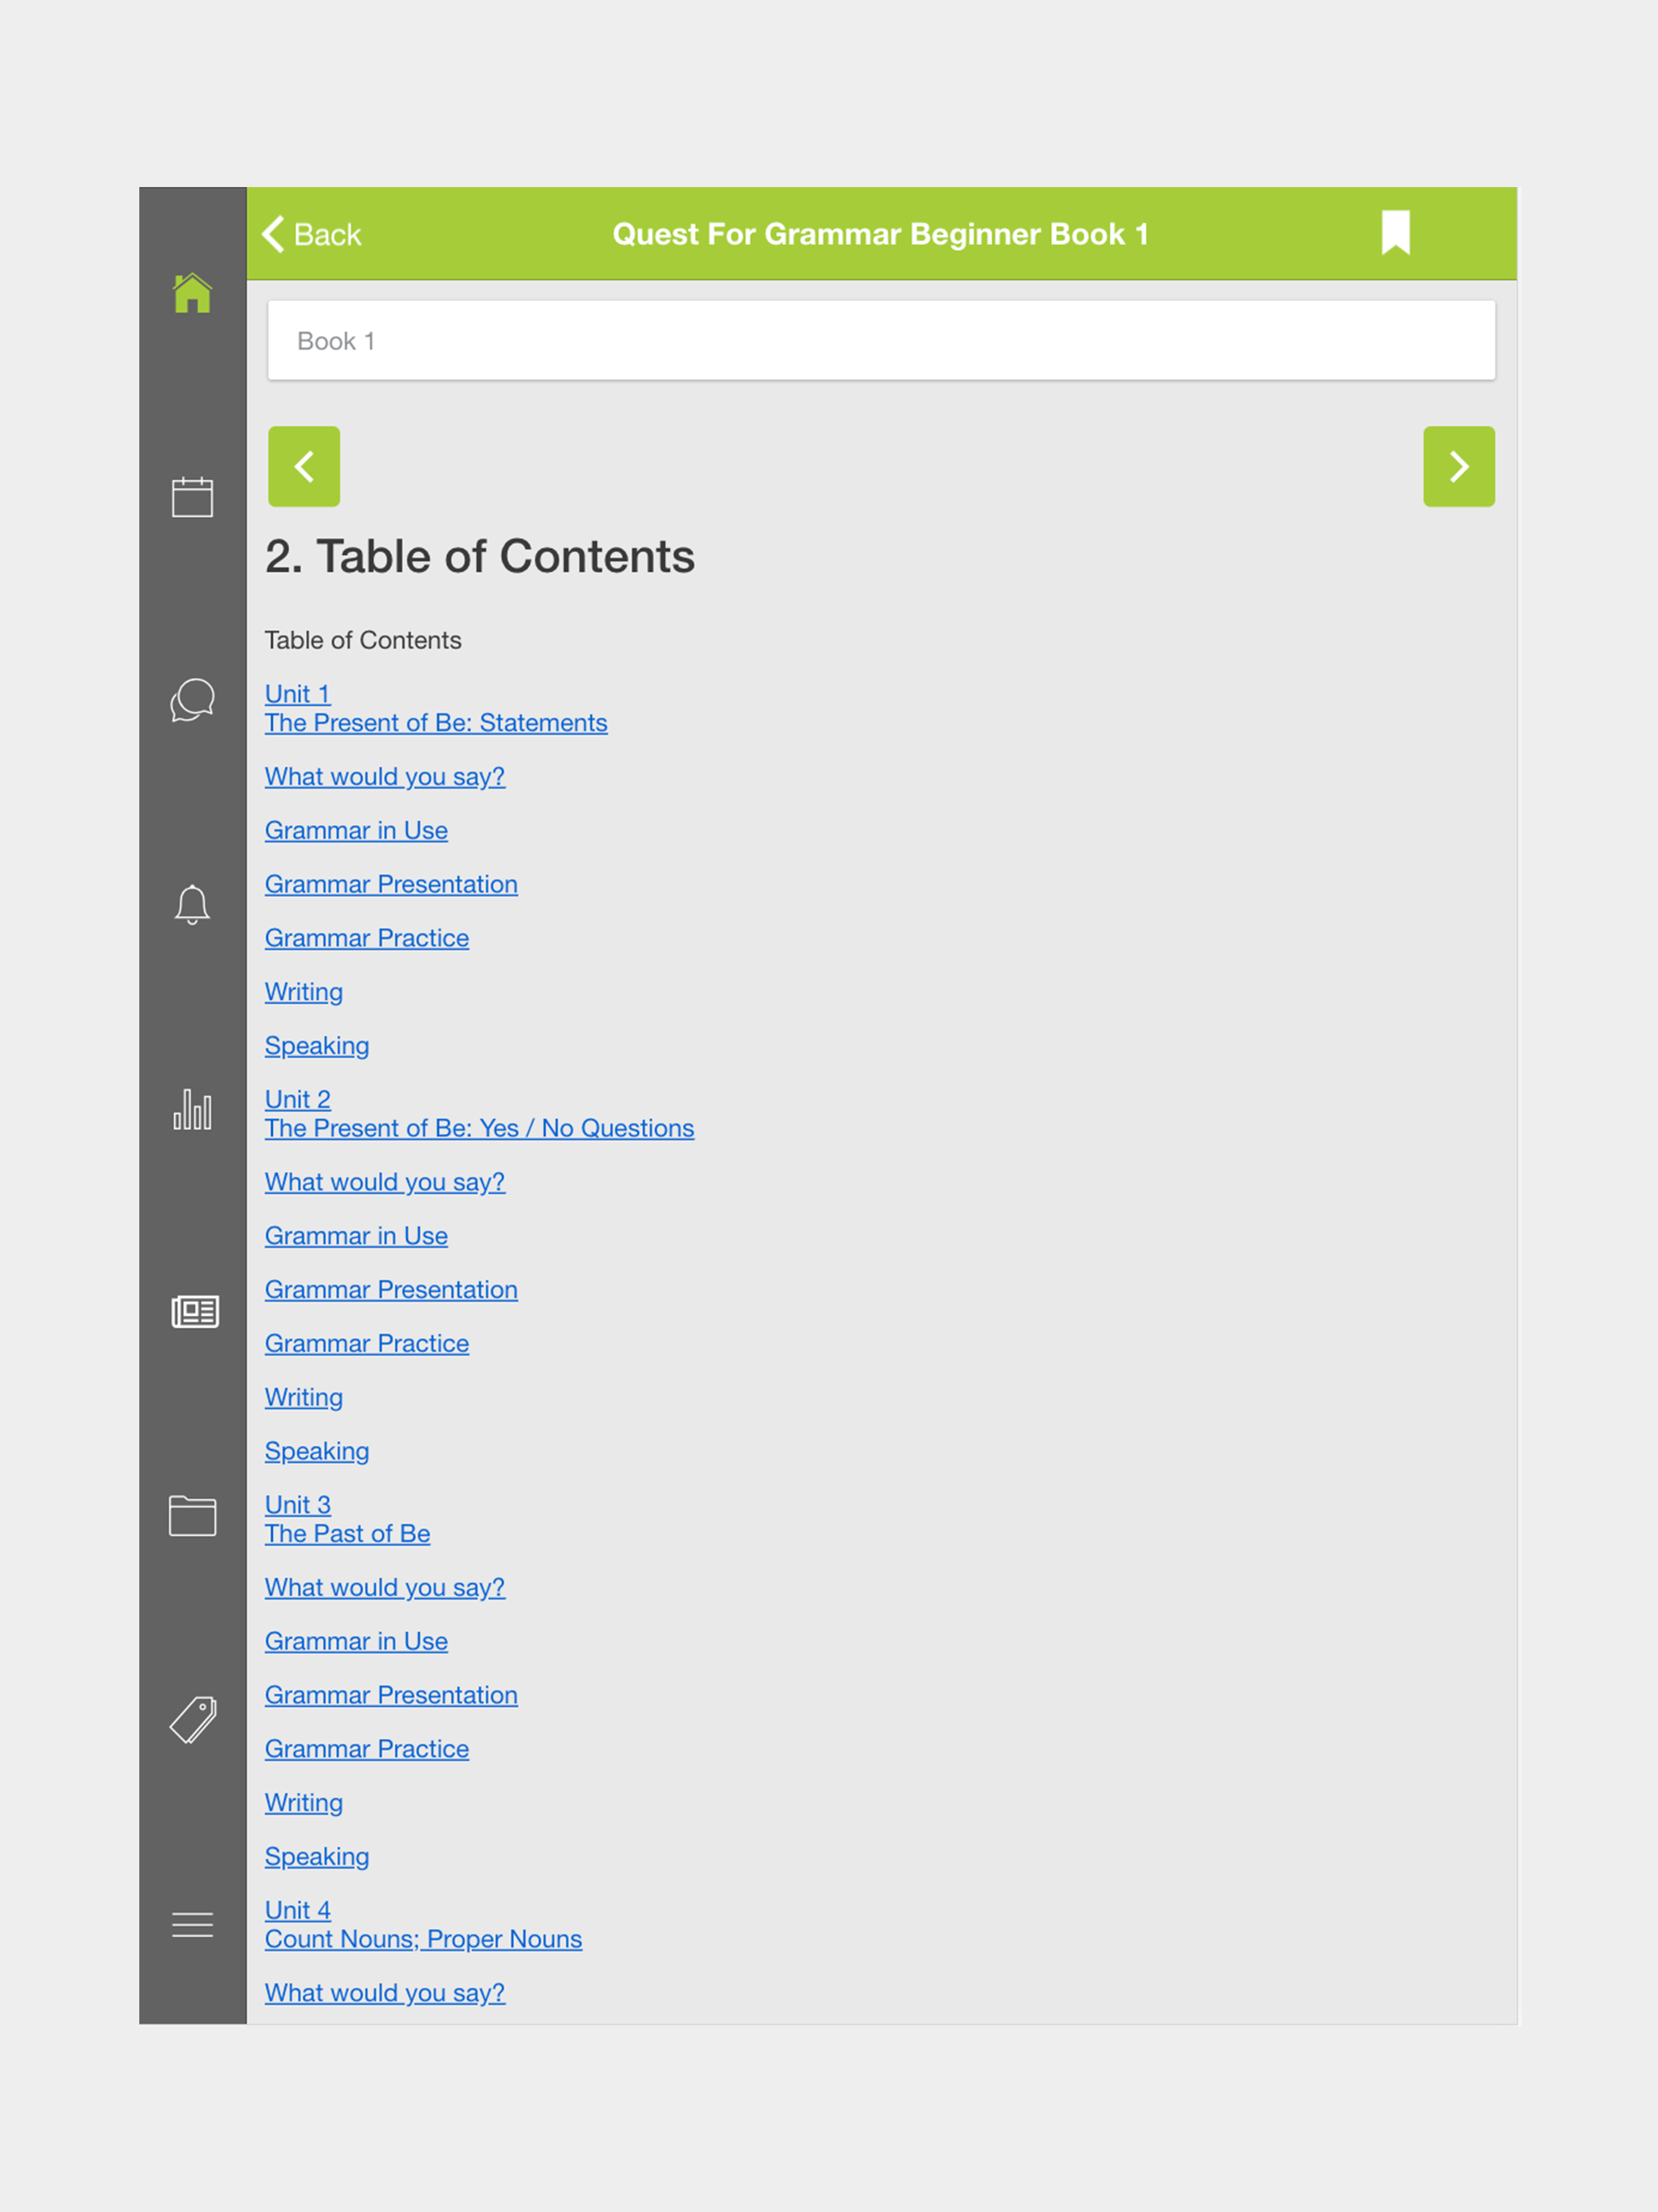Open Unit 2 Grammar Practice link

[367, 1344]
